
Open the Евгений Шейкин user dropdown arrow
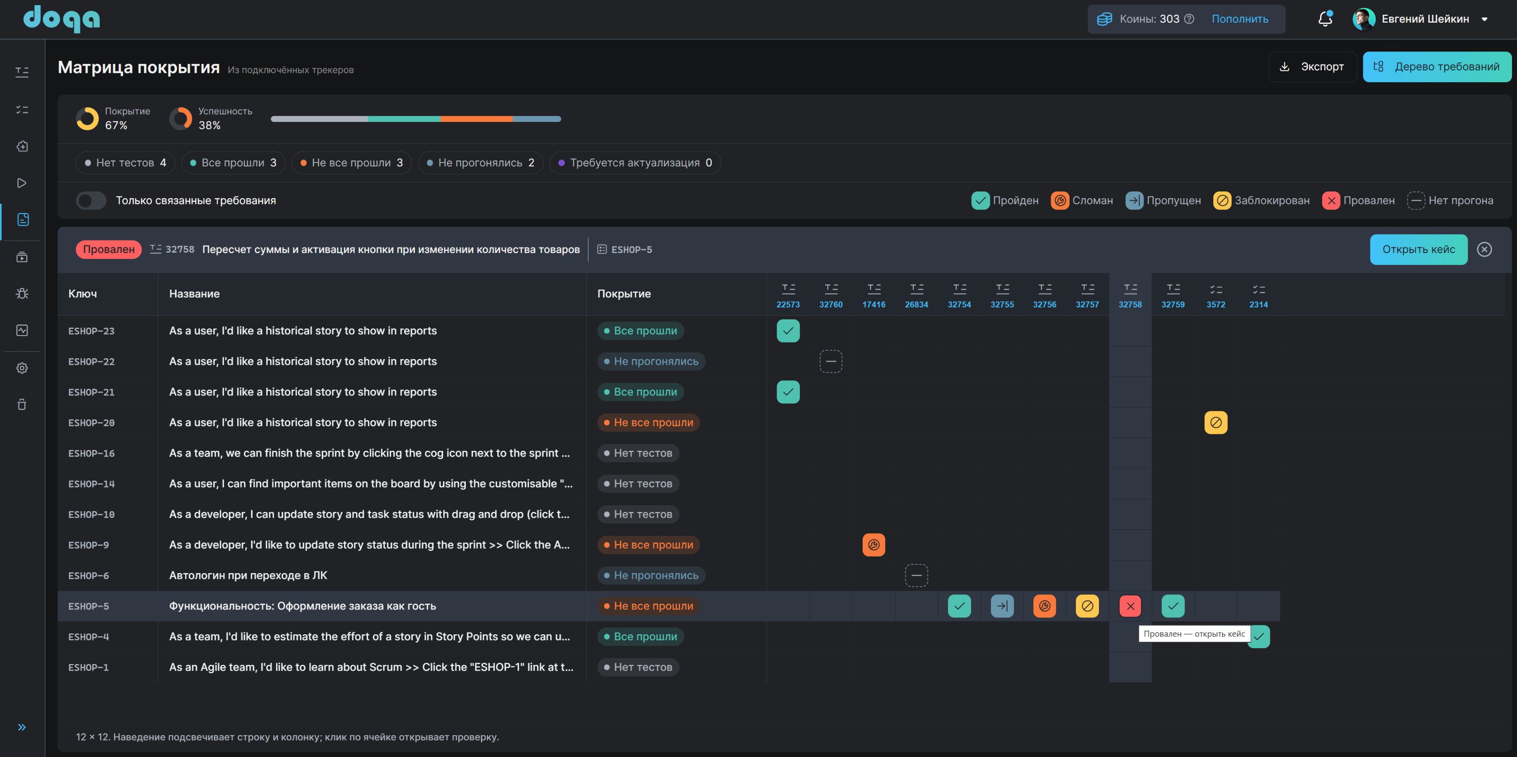coord(1484,19)
